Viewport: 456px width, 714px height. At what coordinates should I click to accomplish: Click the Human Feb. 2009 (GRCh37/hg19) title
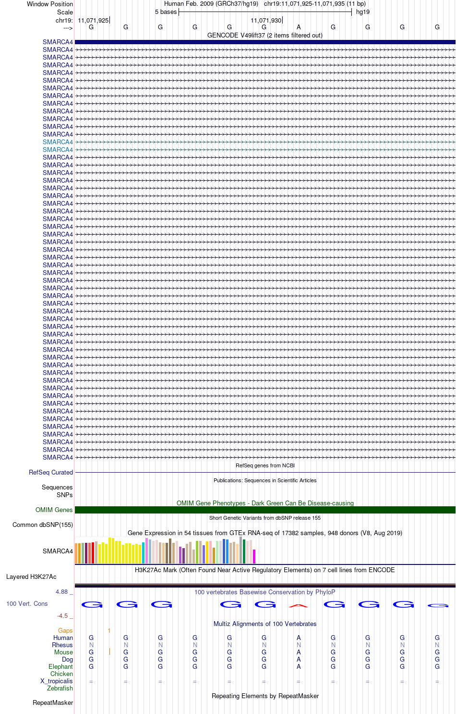211,3
